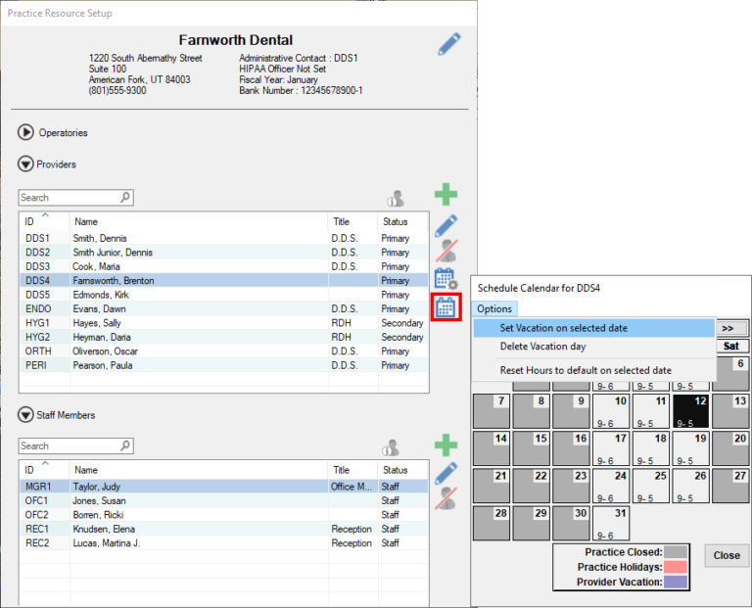Viewport: 752px width, 608px height.
Task: Select provider row ENDO Evans, Dawn
Action: (224, 308)
